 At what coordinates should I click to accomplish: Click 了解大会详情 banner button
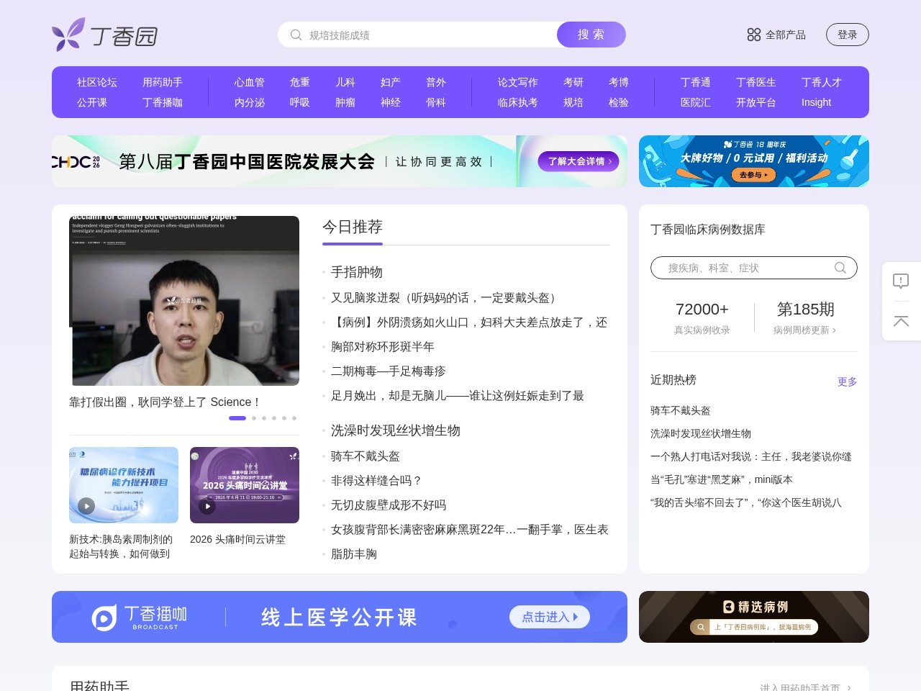(x=579, y=161)
